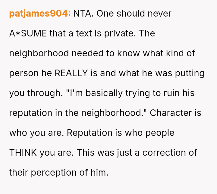Click the phrase 'perception of him'

coord(69,173)
